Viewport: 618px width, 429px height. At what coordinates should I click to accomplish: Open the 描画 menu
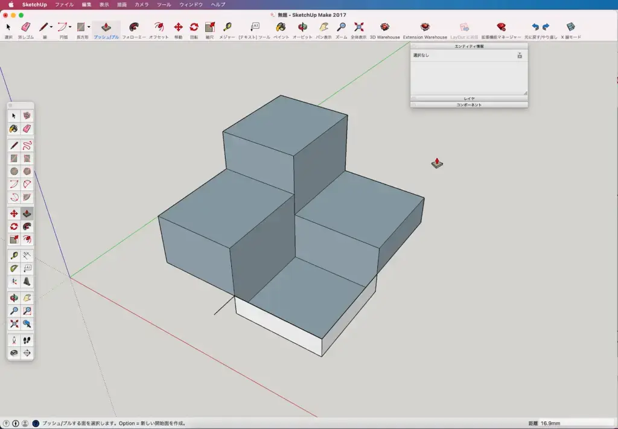tap(122, 5)
